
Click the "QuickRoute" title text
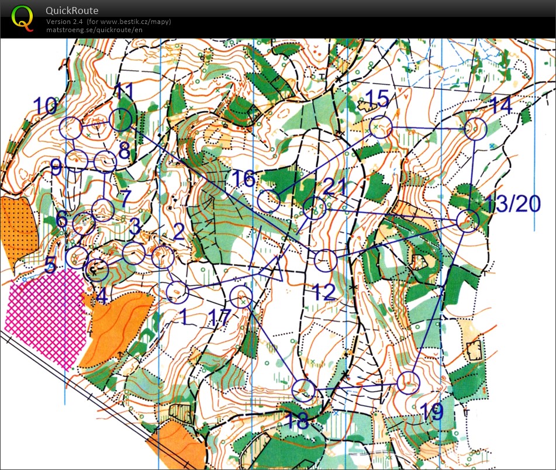[x=72, y=11]
